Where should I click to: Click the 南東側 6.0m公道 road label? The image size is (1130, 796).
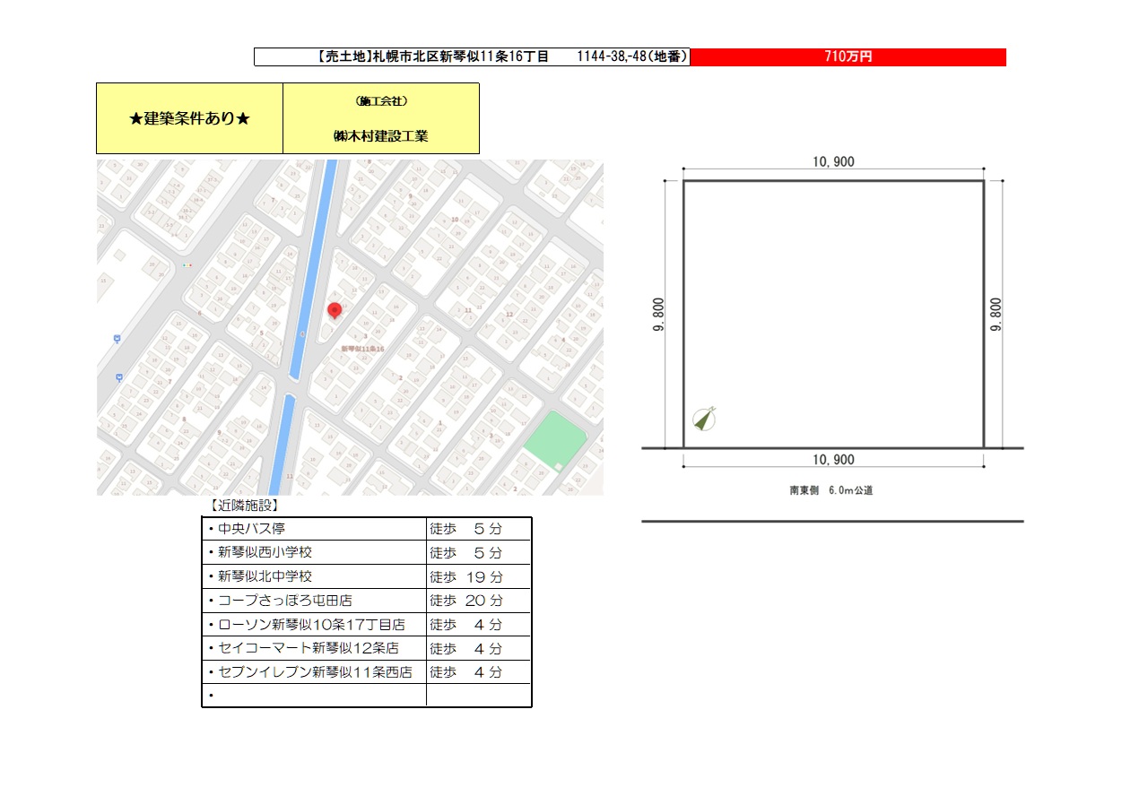[830, 490]
